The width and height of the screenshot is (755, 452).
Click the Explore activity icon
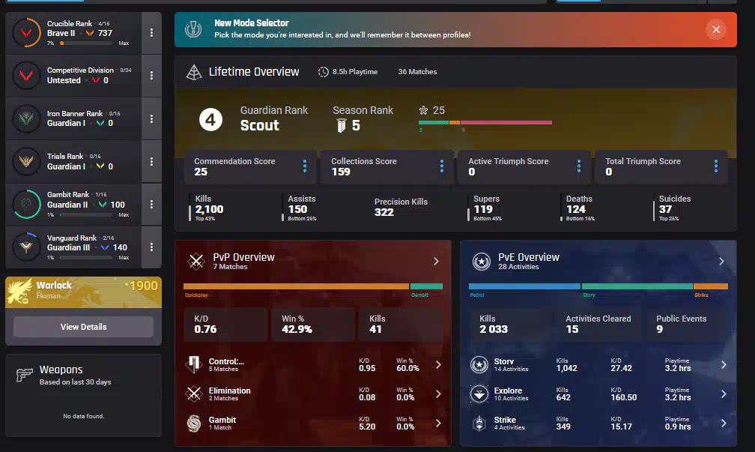[x=479, y=394]
